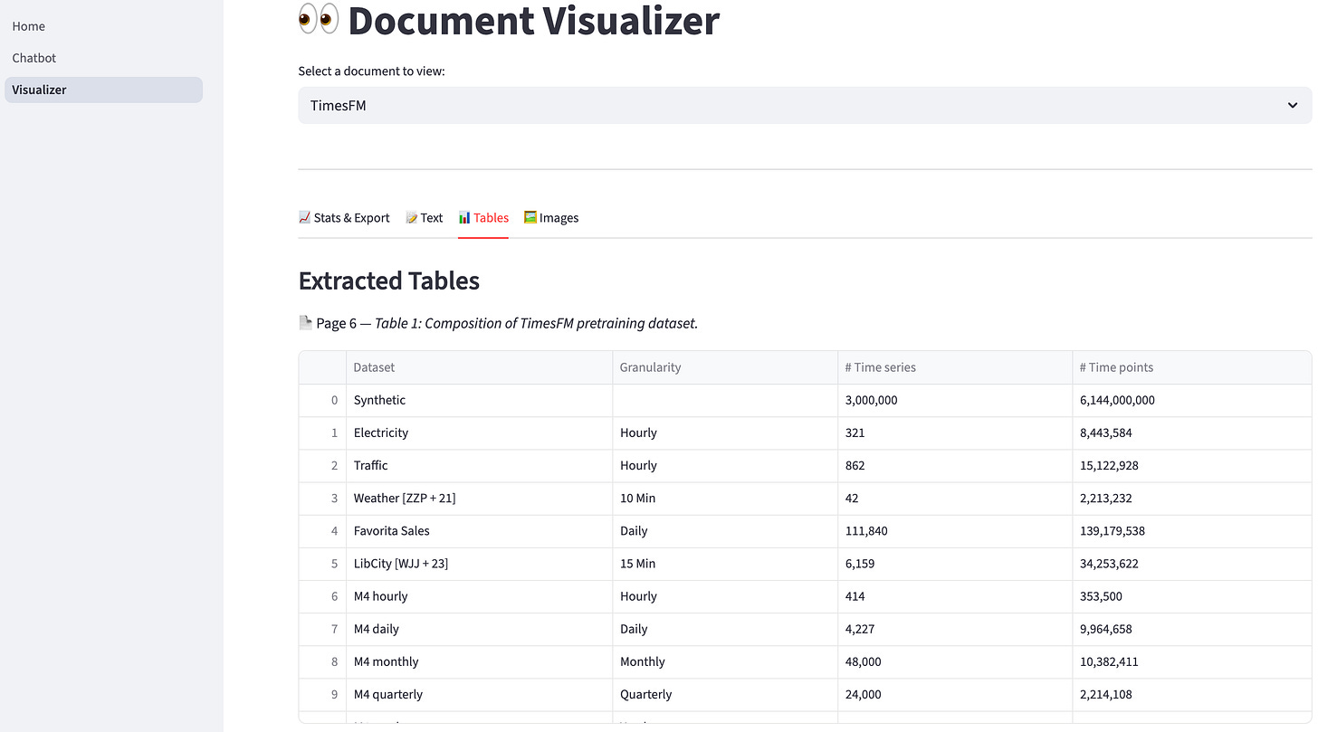Click the Extracted Tables heading
This screenshot has height=732, width=1318.
[x=389, y=280]
